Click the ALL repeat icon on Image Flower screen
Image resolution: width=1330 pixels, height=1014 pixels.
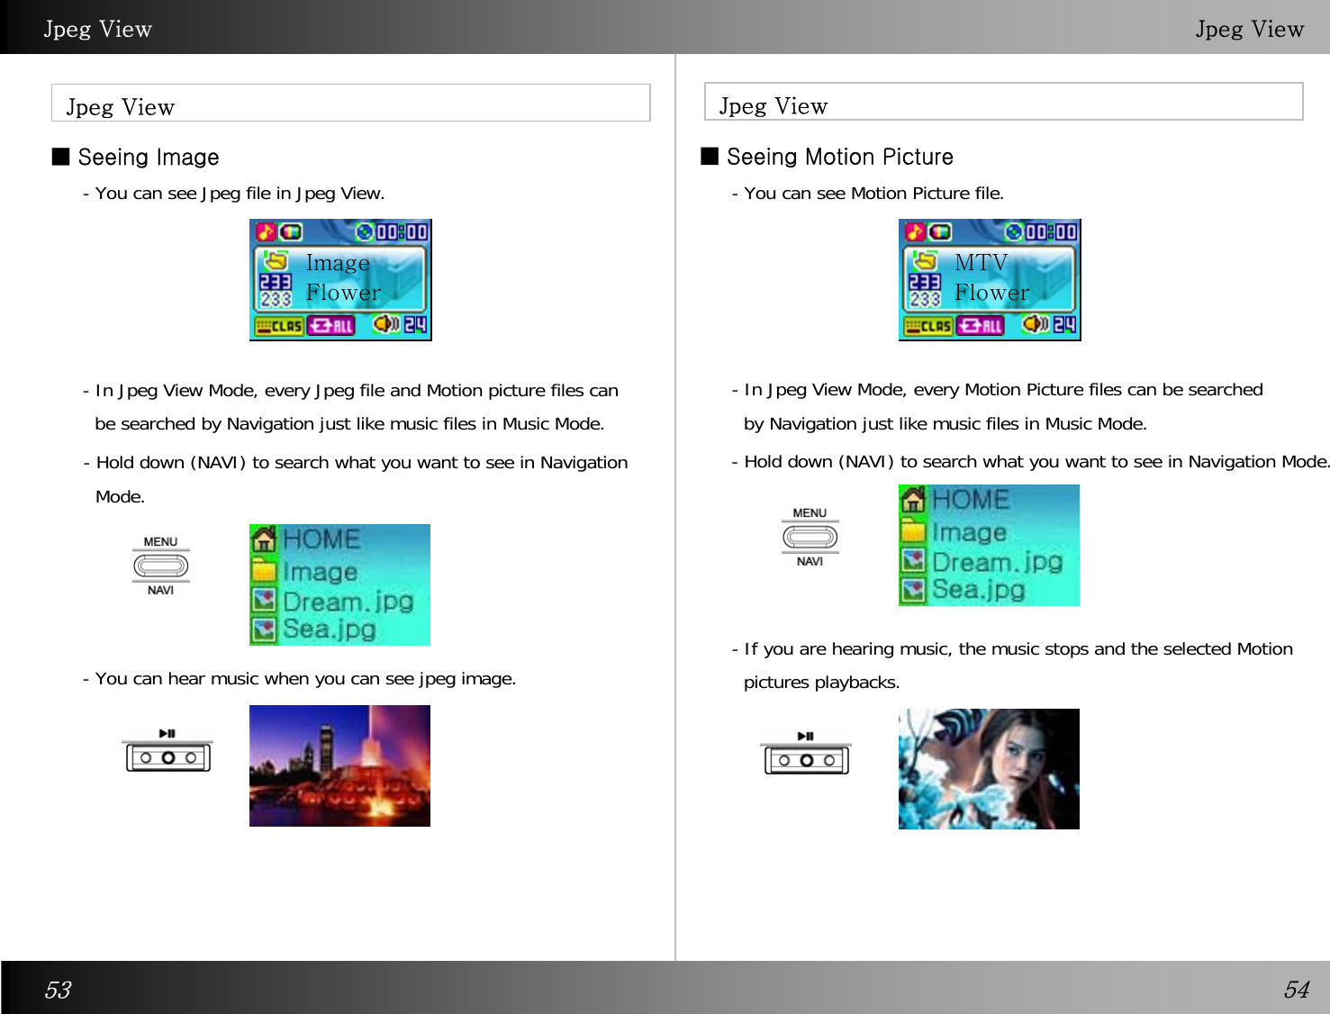pyautogui.click(x=331, y=326)
